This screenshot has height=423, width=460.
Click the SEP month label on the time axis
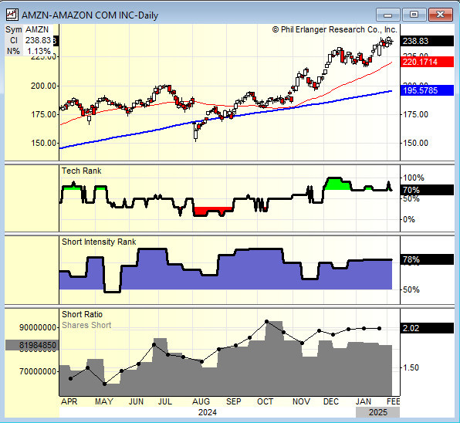[234, 401]
